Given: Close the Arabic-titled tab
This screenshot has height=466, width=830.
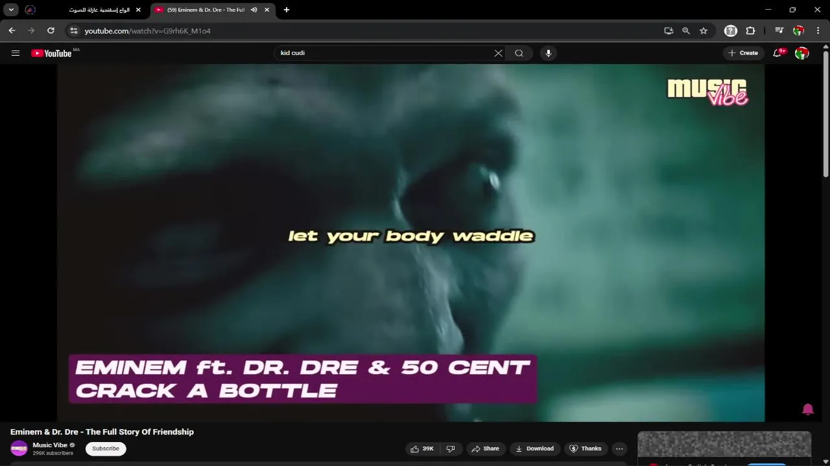Looking at the screenshot, I should (138, 10).
